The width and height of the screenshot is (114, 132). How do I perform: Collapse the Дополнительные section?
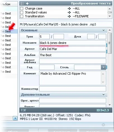click(103, 95)
